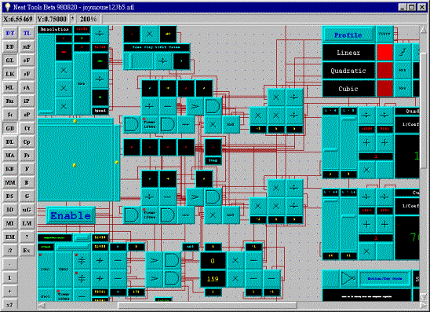
Task: Toggle the GB tool button
Action: click(10, 128)
